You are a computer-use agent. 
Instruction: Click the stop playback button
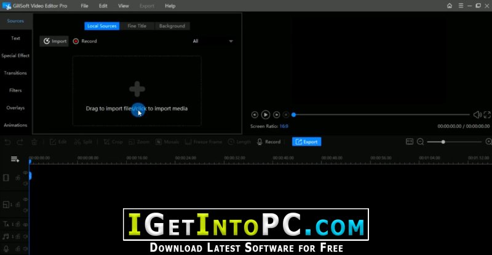(286, 115)
